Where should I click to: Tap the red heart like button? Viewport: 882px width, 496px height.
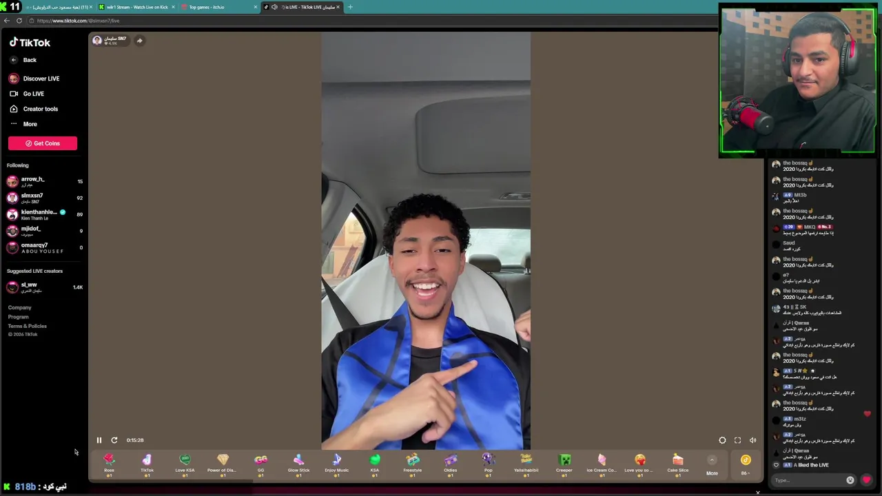tap(866, 480)
